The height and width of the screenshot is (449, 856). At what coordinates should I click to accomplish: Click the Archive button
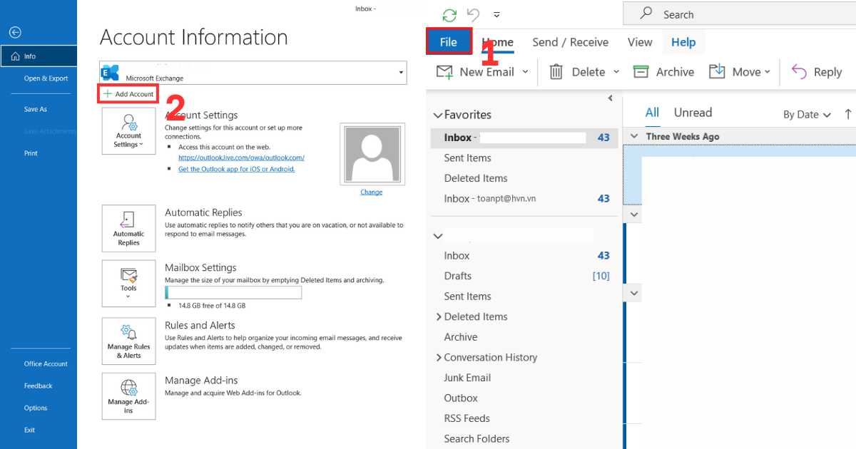(x=664, y=72)
